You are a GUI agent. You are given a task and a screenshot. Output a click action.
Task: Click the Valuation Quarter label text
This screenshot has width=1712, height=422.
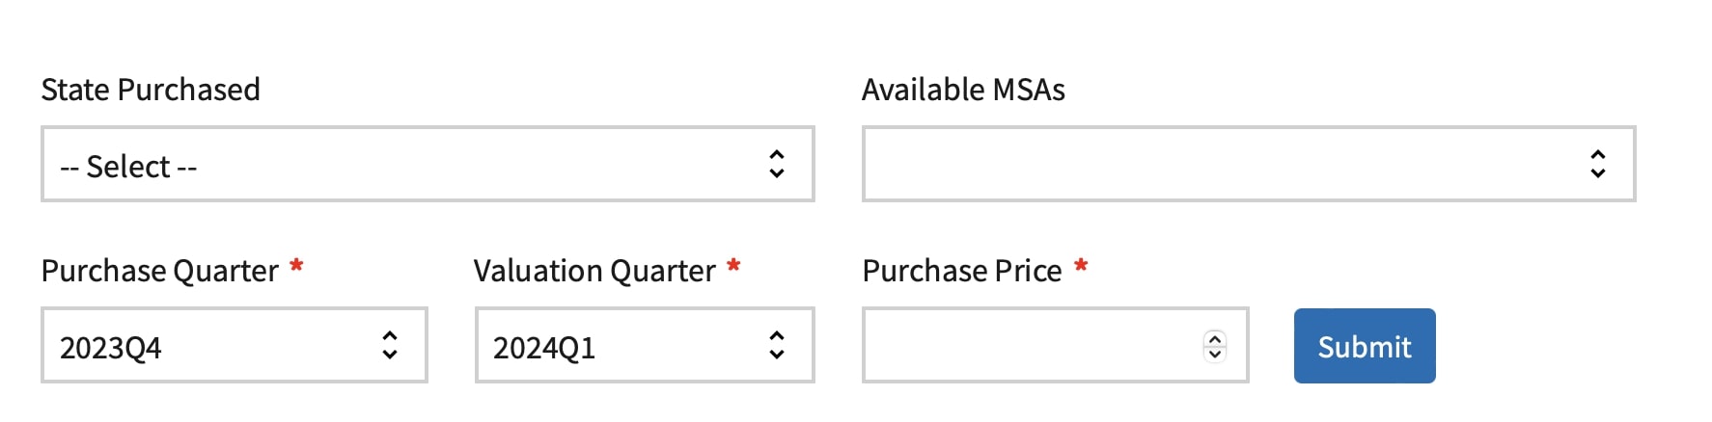pos(594,271)
